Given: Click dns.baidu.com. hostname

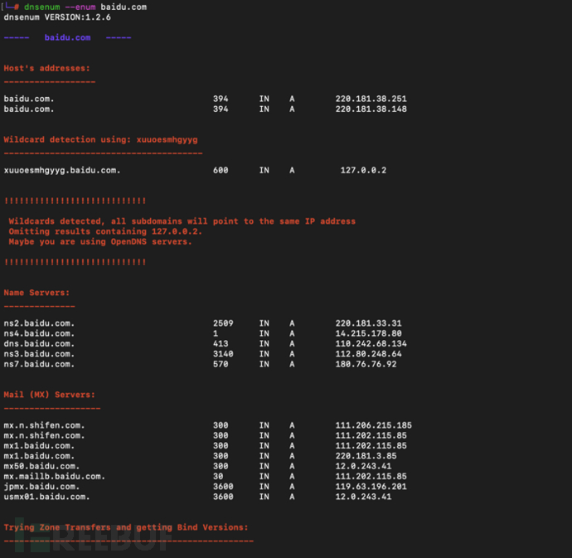Looking at the screenshot, I should click(x=40, y=344).
